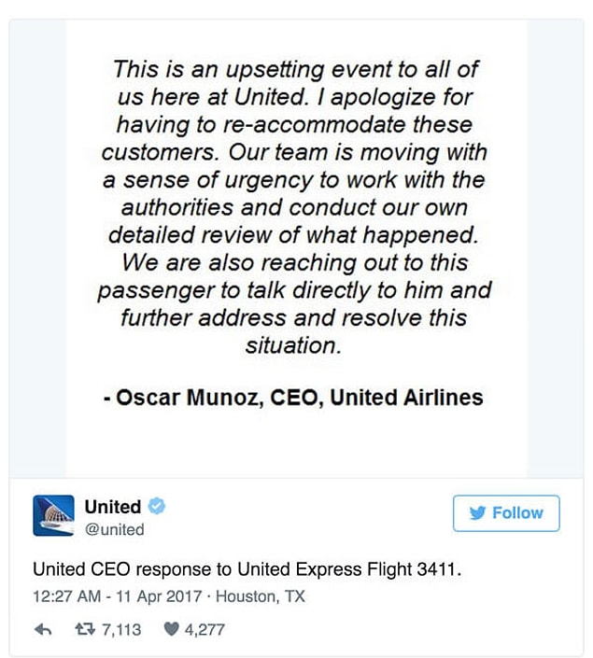
Task: Click 'detailed review of what happened' line
Action: 293,235
